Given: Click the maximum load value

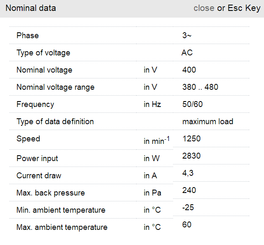Looking at the screenshot, I should click(x=207, y=122).
